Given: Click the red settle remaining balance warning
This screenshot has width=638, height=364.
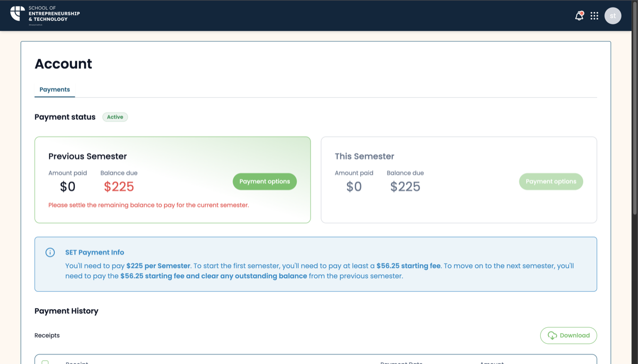Looking at the screenshot, I should pos(148,205).
